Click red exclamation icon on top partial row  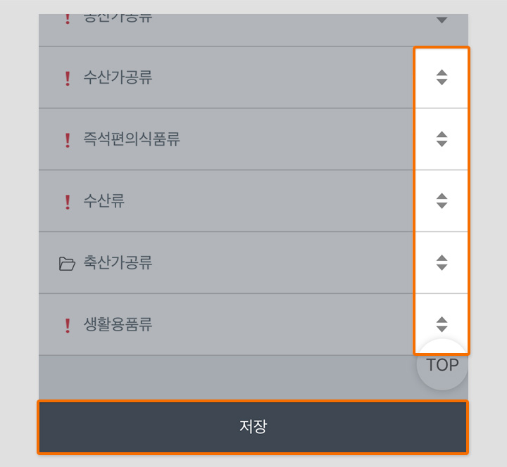[68, 19]
